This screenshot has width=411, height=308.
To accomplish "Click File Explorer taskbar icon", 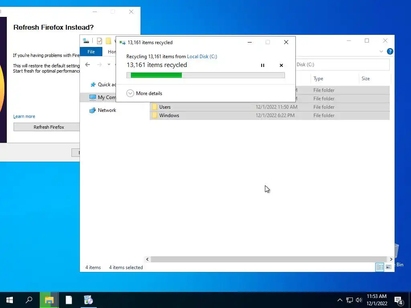I will point(49,300).
